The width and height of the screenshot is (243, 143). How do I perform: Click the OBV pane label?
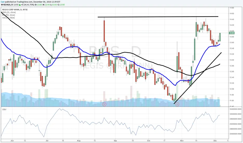4,109
